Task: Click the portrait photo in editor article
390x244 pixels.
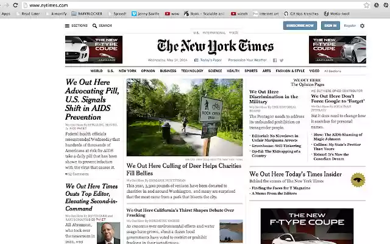Action: pos(108,233)
